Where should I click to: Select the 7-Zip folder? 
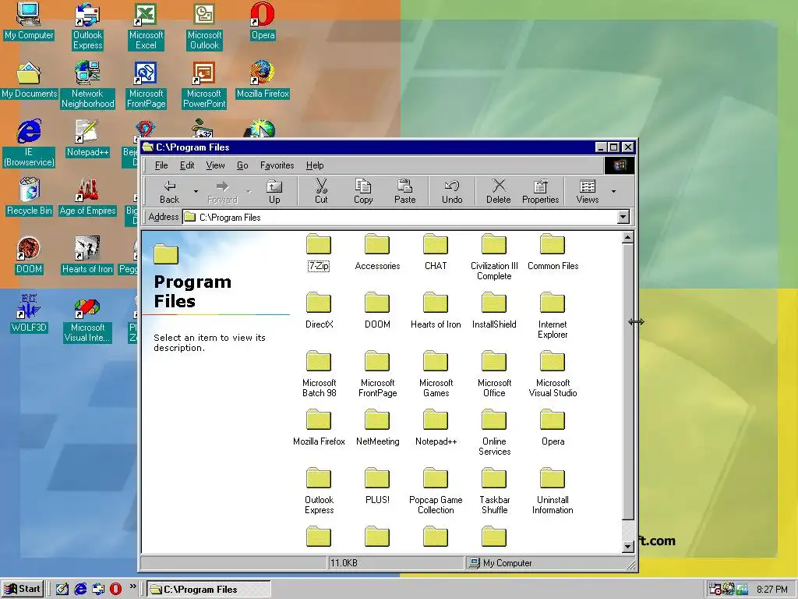[x=319, y=253]
